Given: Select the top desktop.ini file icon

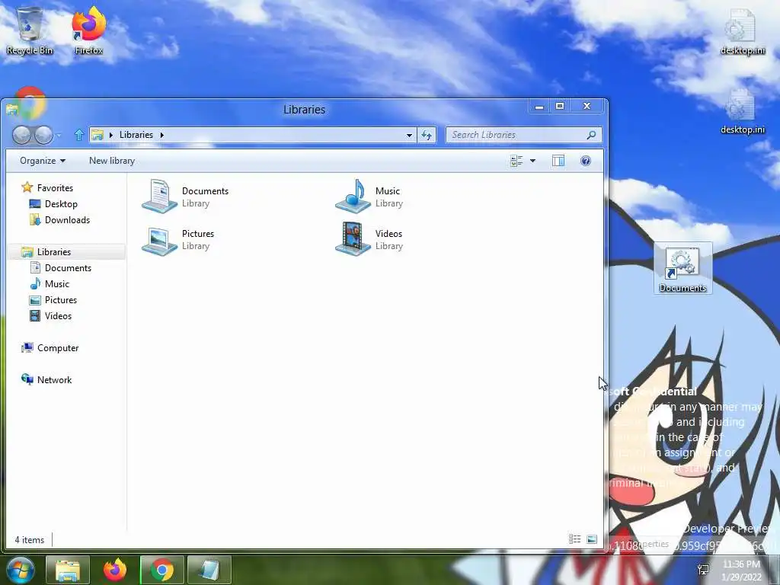Looking at the screenshot, I should point(742,32).
